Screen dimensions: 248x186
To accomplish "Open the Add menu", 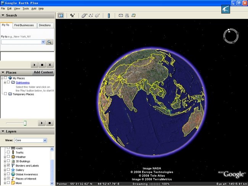I will 34,8.
